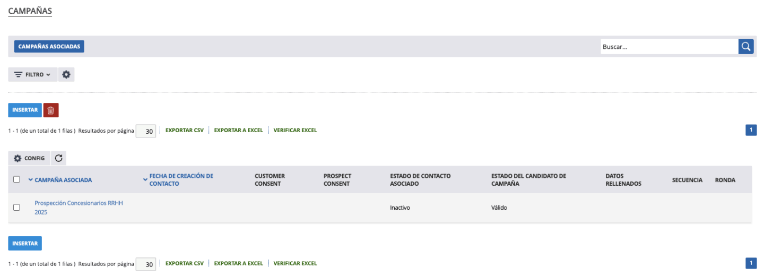
Task: Click the top Exportar CSV link
Action: [184, 130]
